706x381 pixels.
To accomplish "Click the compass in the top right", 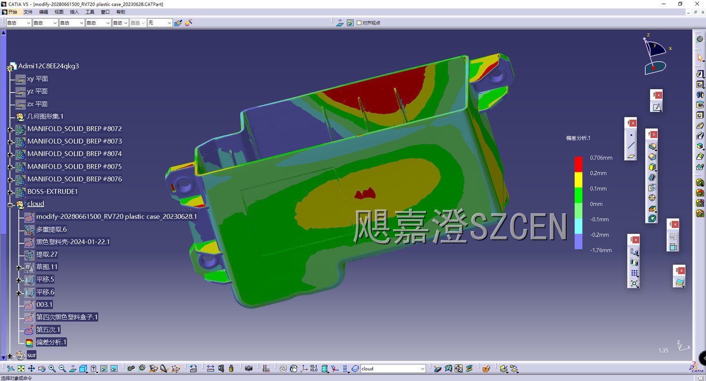I will tap(655, 55).
